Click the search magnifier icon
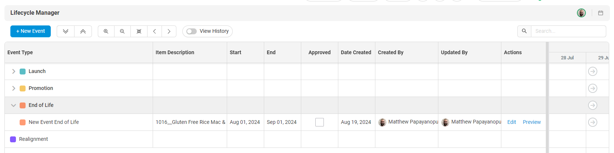This screenshot has width=614, height=153. (524, 31)
